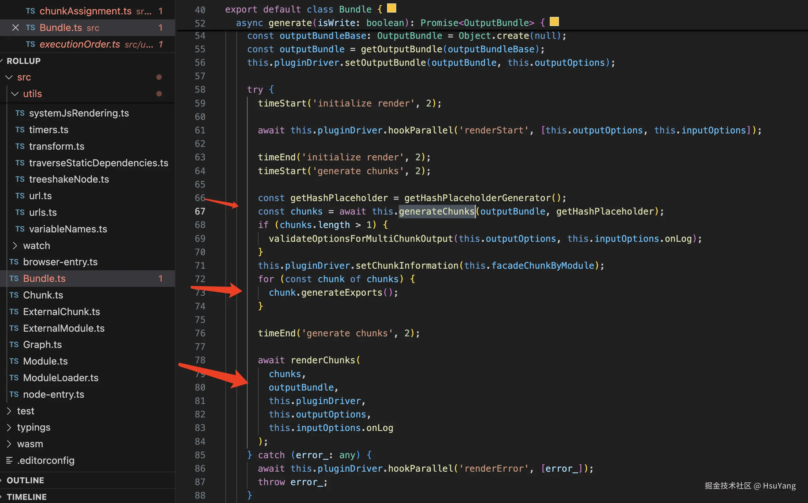
Task: Collapse the src folder
Action: pyautogui.click(x=9, y=77)
